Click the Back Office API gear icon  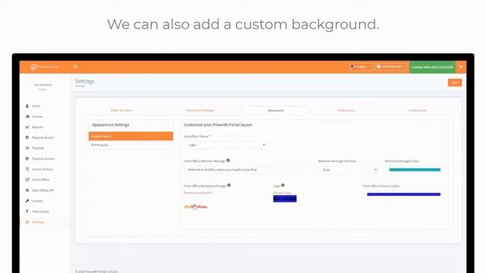(x=27, y=190)
